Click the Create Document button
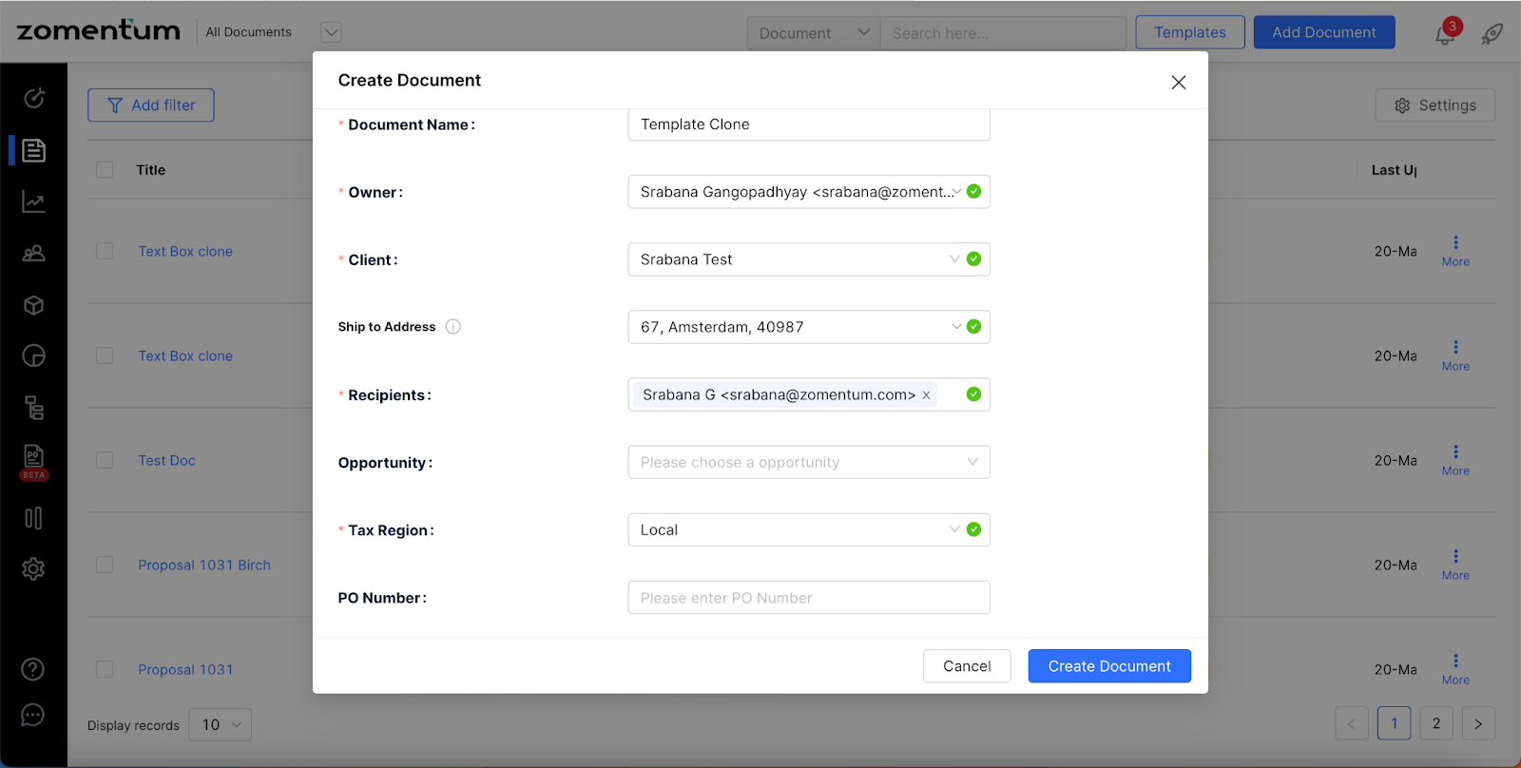This screenshot has width=1521, height=768. click(1109, 666)
